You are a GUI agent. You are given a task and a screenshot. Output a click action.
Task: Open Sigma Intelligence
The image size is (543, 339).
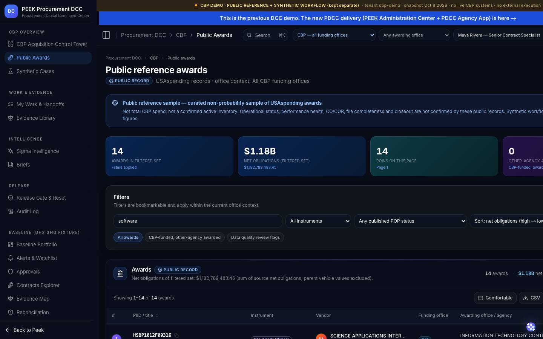pyautogui.click(x=48, y=151)
